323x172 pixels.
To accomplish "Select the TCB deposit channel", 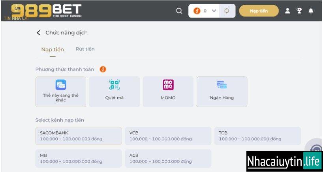I will click(257, 136).
